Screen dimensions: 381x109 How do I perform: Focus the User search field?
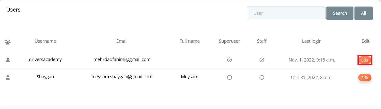coord(286,13)
